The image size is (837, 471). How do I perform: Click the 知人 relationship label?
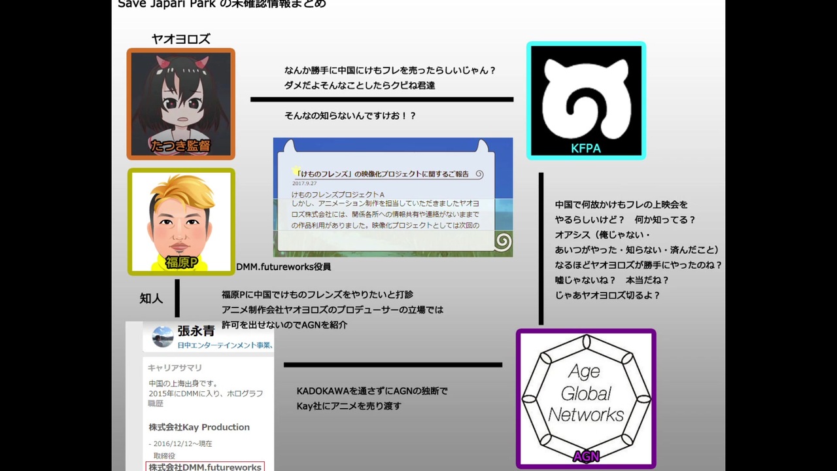point(151,298)
